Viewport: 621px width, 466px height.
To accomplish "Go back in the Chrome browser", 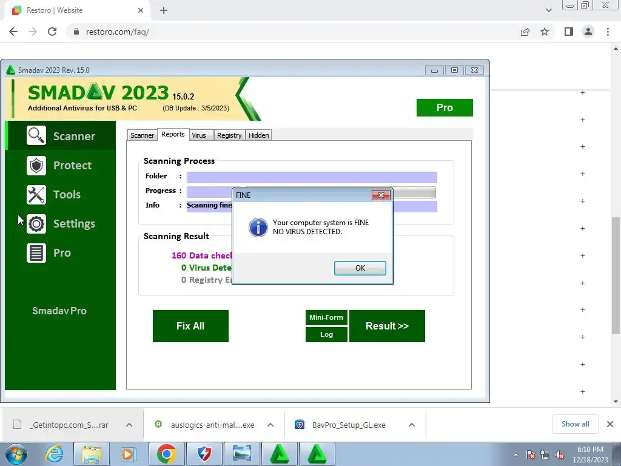I will click(x=13, y=32).
